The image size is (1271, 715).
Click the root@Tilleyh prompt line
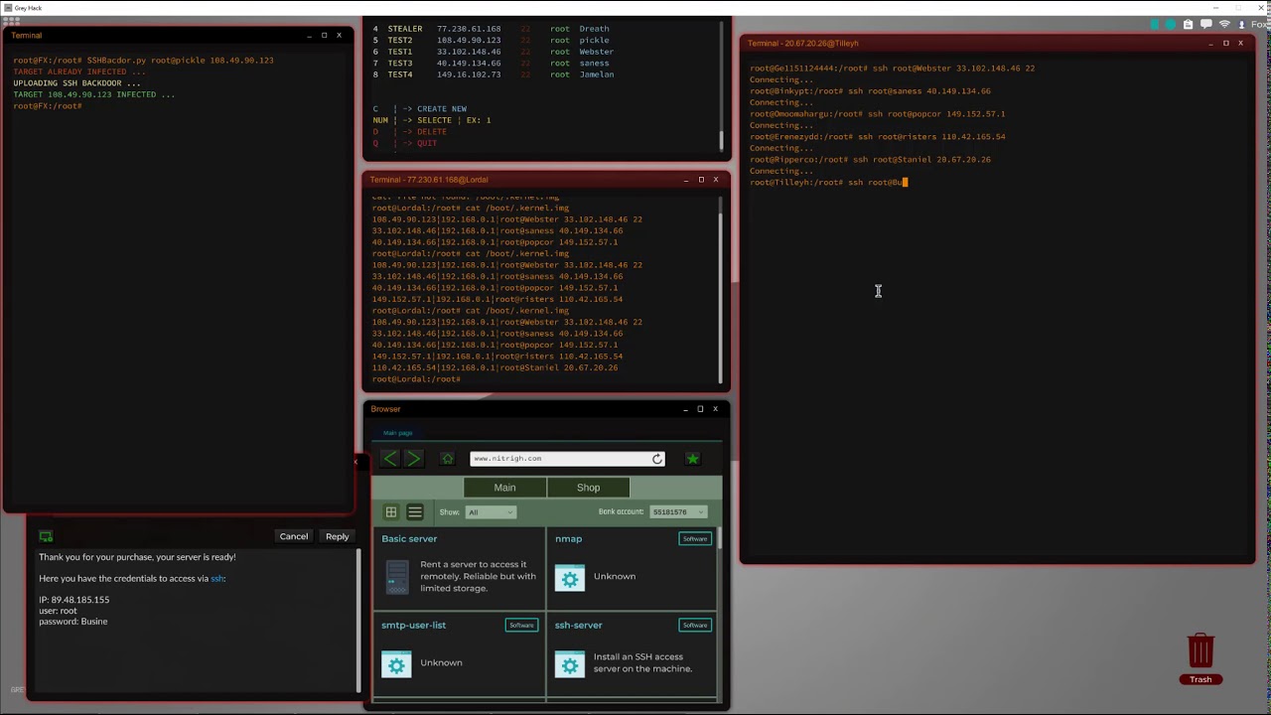829,183
